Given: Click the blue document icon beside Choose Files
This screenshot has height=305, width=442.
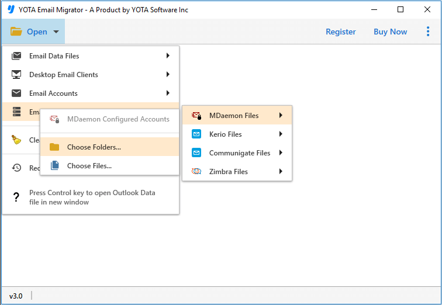Looking at the screenshot, I should click(55, 165).
